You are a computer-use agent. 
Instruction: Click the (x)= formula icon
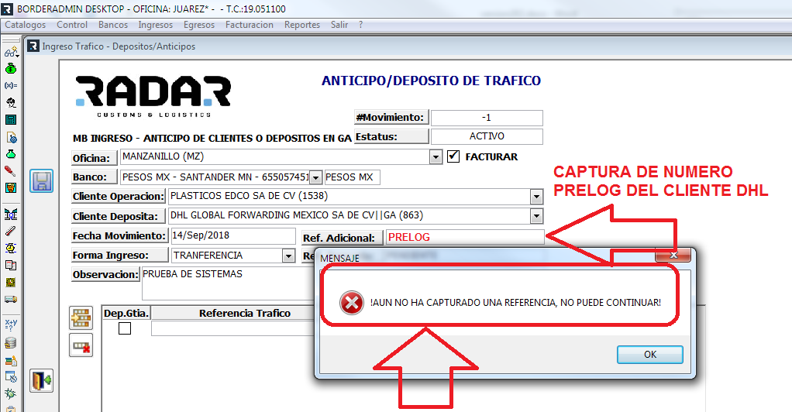pos(11,85)
